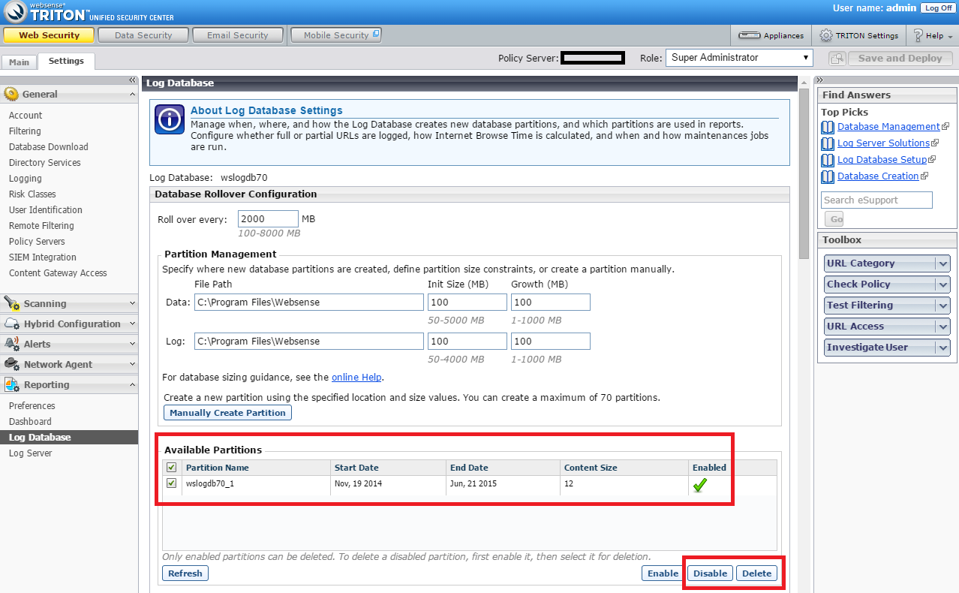Toggle checkbox for partition wslogdb70_1
Image resolution: width=959 pixels, height=593 pixels.
(x=172, y=483)
